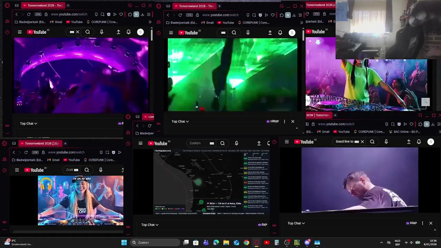The width and height of the screenshot is (441, 248).
Task: Open chat options dots beside 100XP
Action: coord(284,121)
